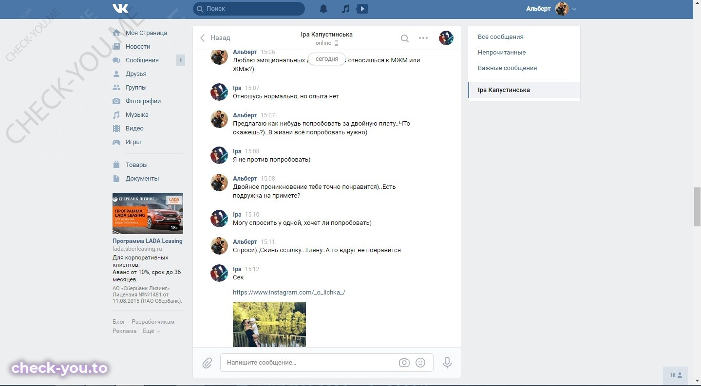Go back with the Назад button
The height and width of the screenshot is (386, 701).
tap(215, 38)
